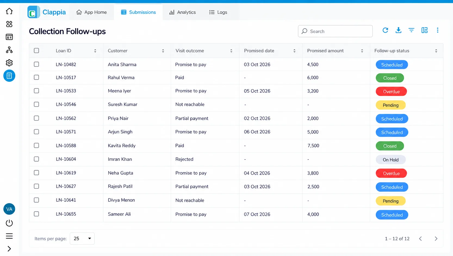The height and width of the screenshot is (256, 453).
Task: Open the Analytics tab
Action: (x=182, y=12)
